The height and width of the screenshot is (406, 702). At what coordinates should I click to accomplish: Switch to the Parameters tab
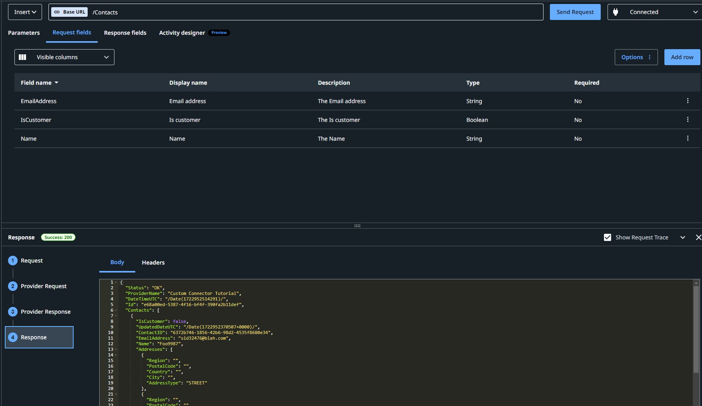coord(24,33)
